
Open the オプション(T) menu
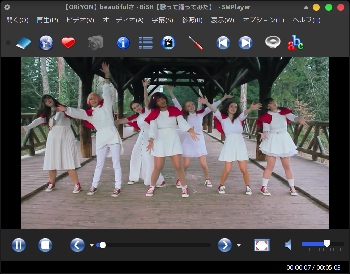point(263,20)
